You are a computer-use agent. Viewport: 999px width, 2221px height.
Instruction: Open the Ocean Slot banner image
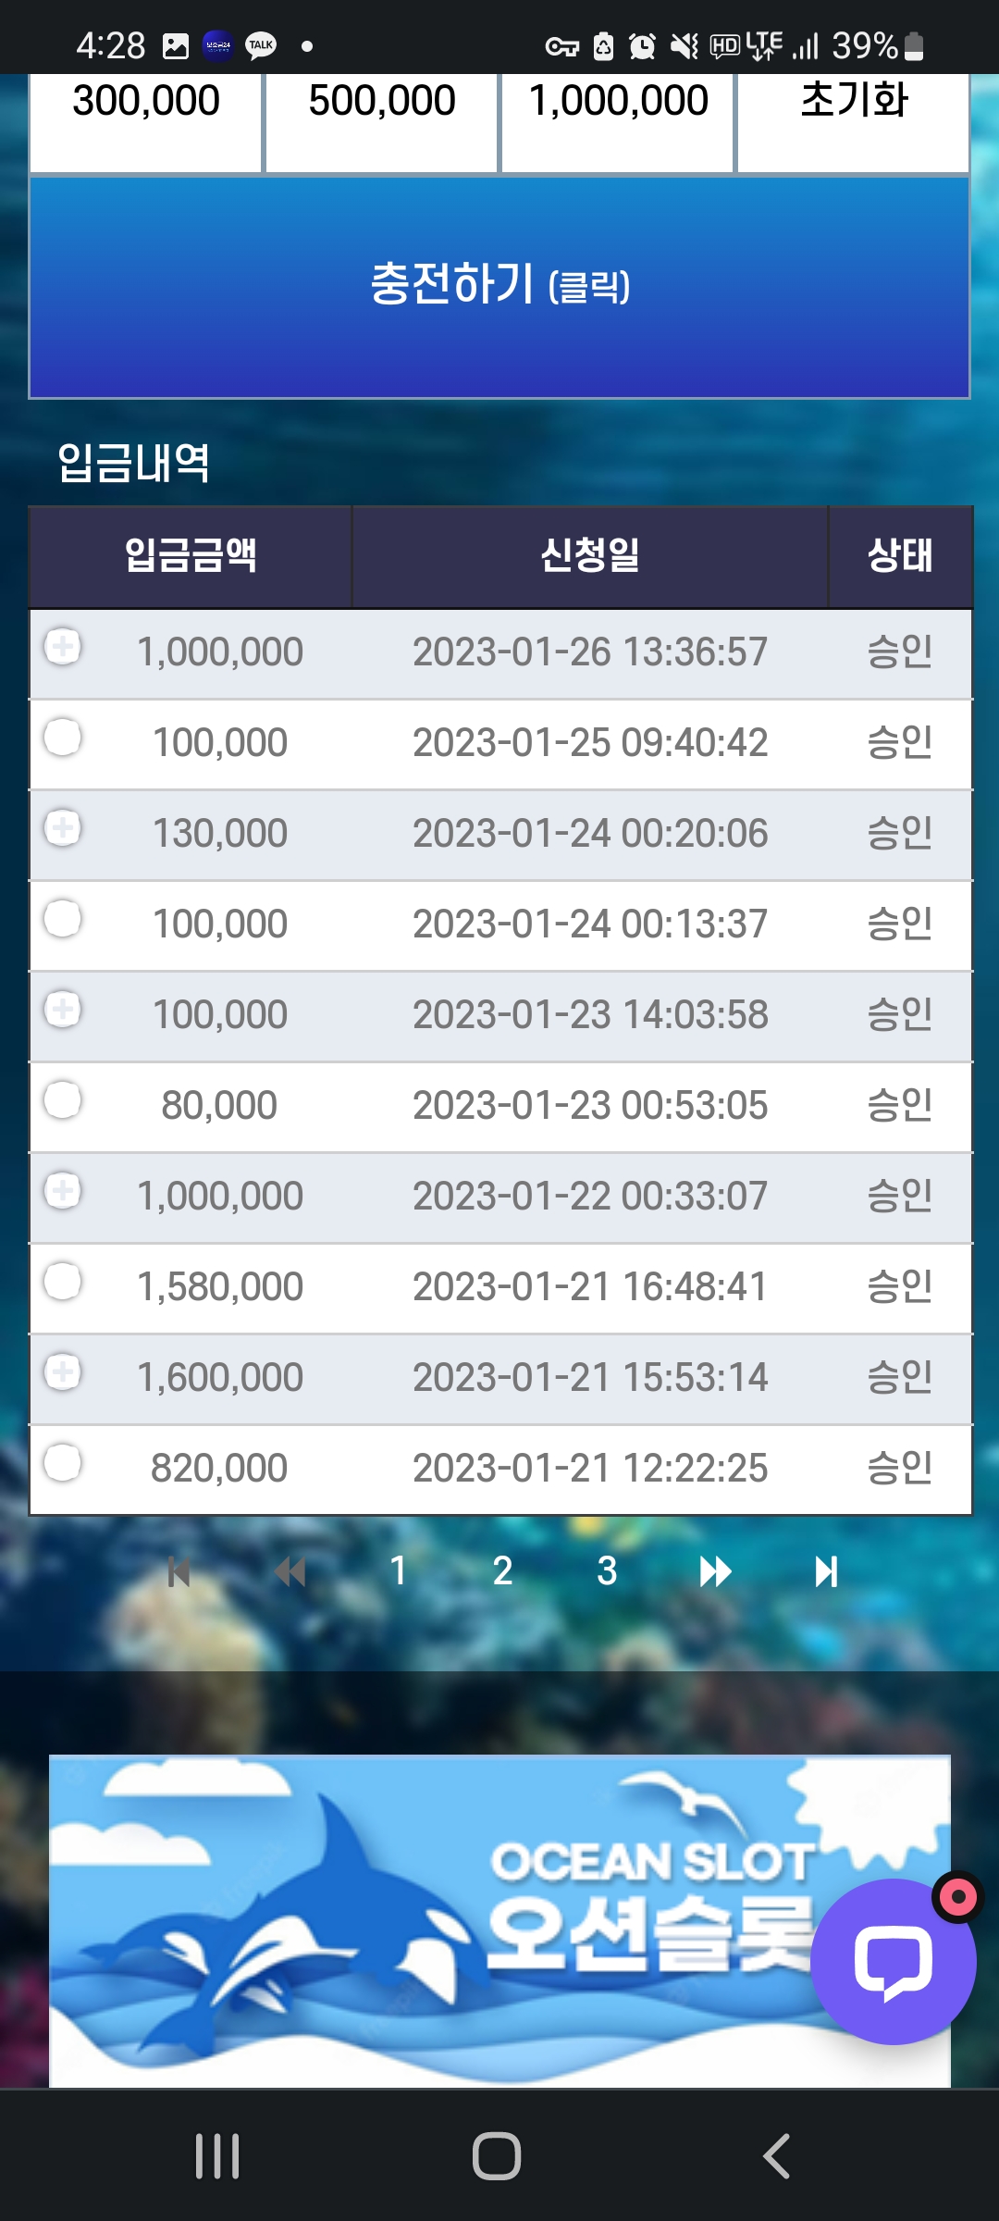coord(499,1921)
